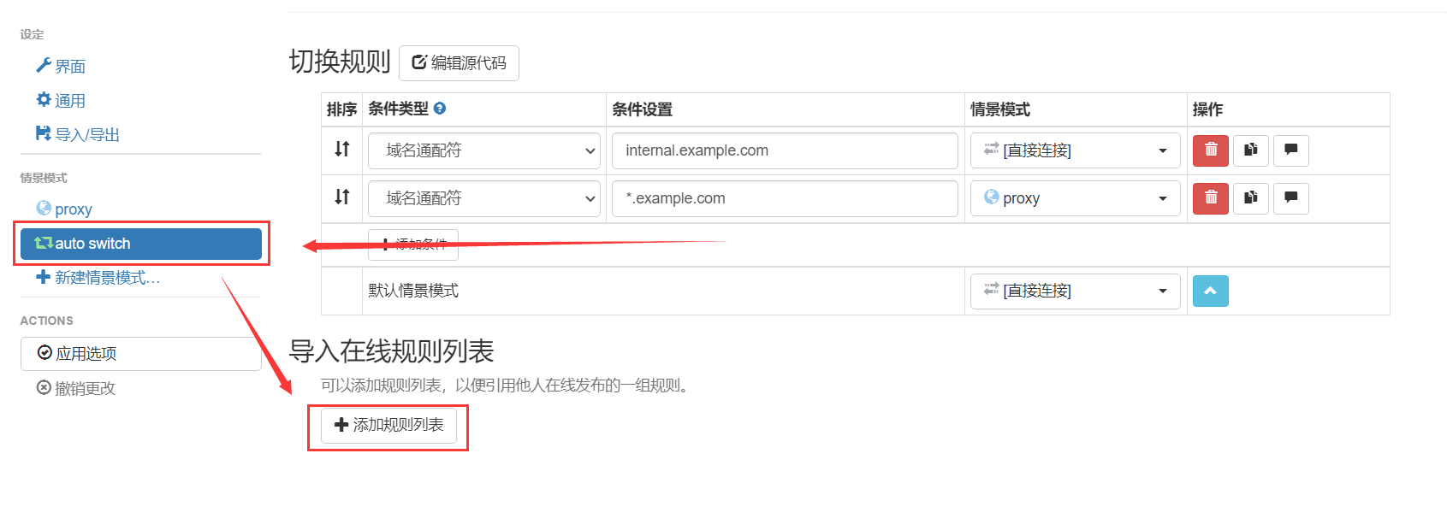1447x530 pixels.
Task: Click the 添加规则列表 button
Action: click(x=388, y=426)
